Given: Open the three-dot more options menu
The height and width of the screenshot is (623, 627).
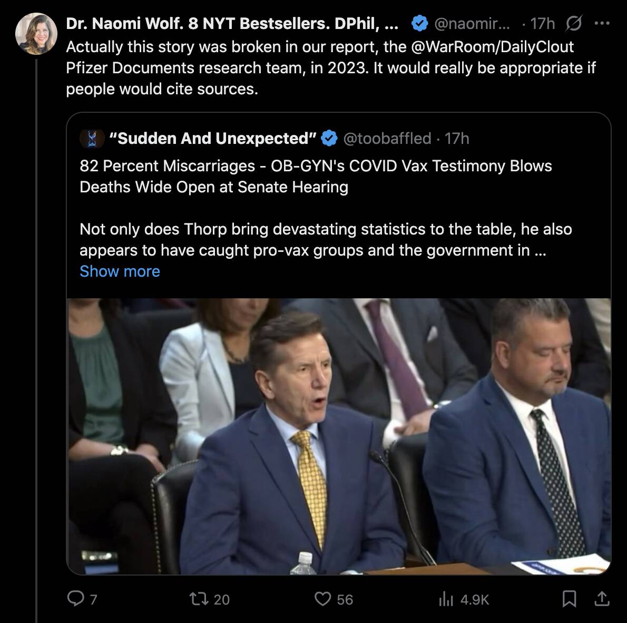Looking at the screenshot, I should point(602,23).
